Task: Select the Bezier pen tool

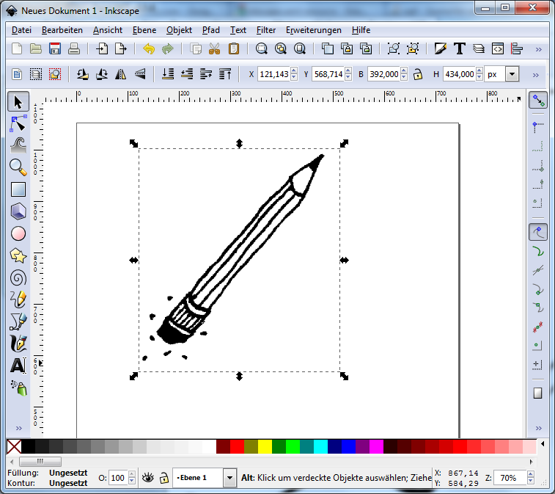Action: (x=18, y=322)
